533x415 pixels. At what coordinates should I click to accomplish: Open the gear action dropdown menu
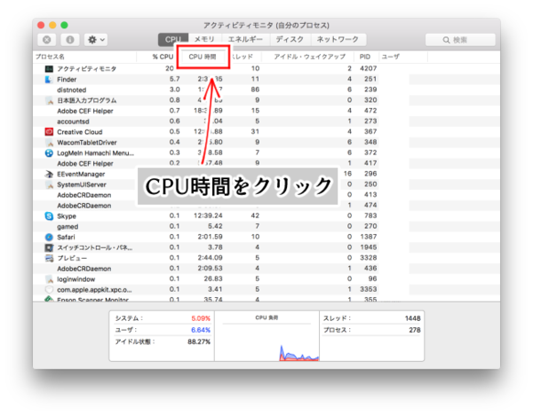(x=96, y=40)
